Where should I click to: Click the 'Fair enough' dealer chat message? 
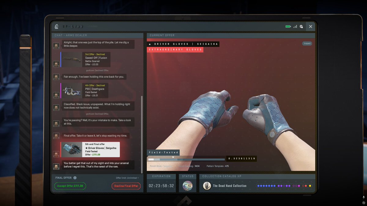94,77
